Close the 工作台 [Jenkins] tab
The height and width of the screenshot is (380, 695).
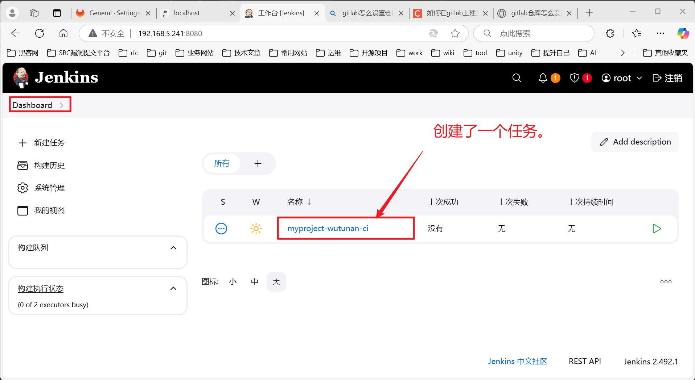coord(317,13)
